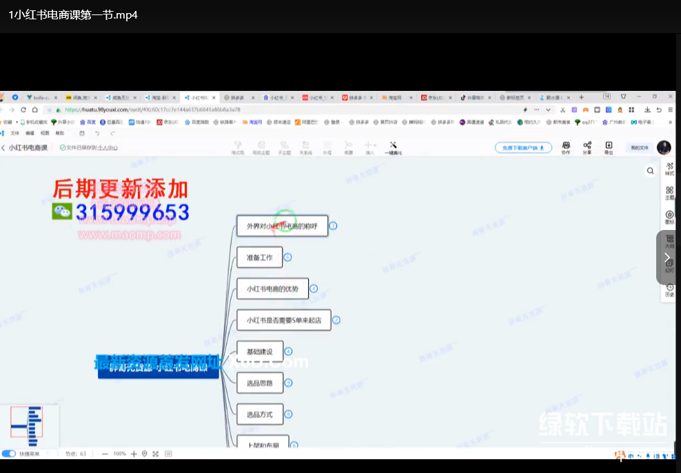This screenshot has width=681, height=473.
Task: Expand child count badge beside 准备工作
Action: click(x=287, y=257)
